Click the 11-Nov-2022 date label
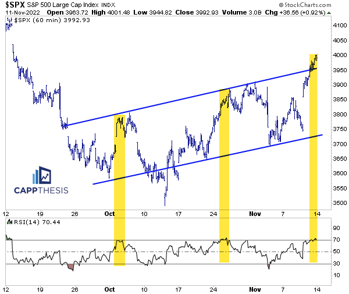349x294 pixels. (x=23, y=12)
